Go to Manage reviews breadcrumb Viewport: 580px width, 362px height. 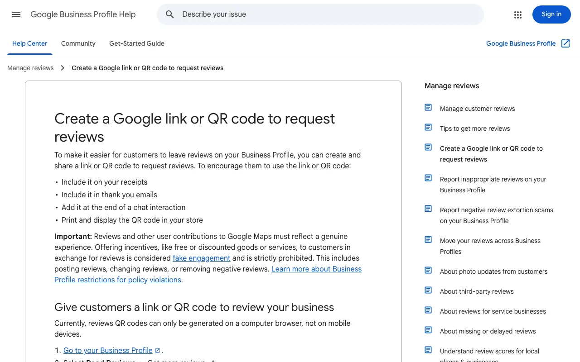coord(30,68)
